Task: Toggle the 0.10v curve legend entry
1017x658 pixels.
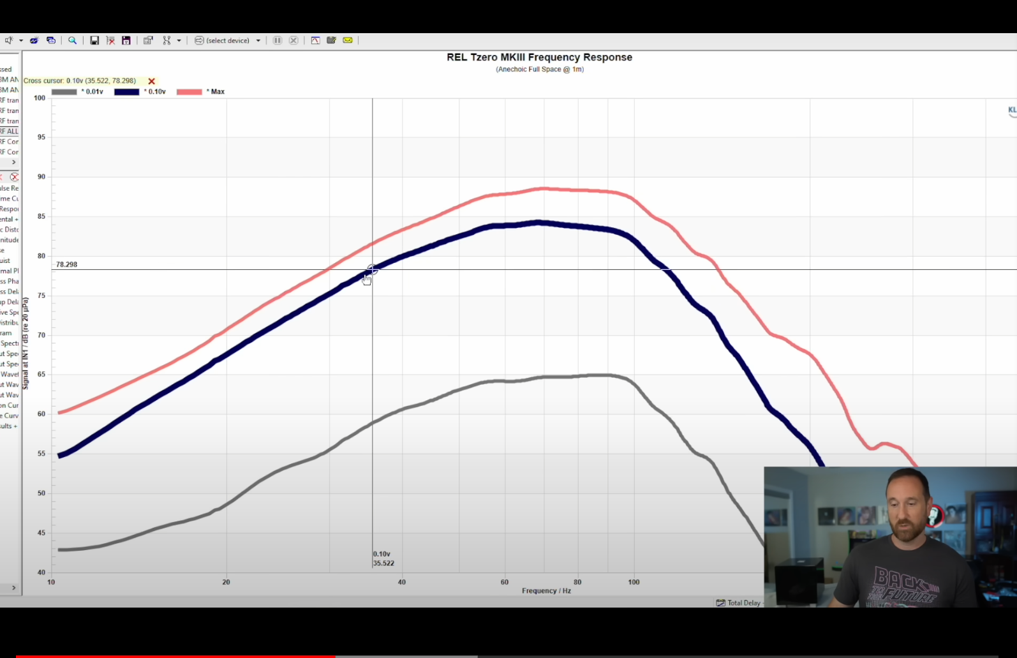Action: pyautogui.click(x=140, y=92)
